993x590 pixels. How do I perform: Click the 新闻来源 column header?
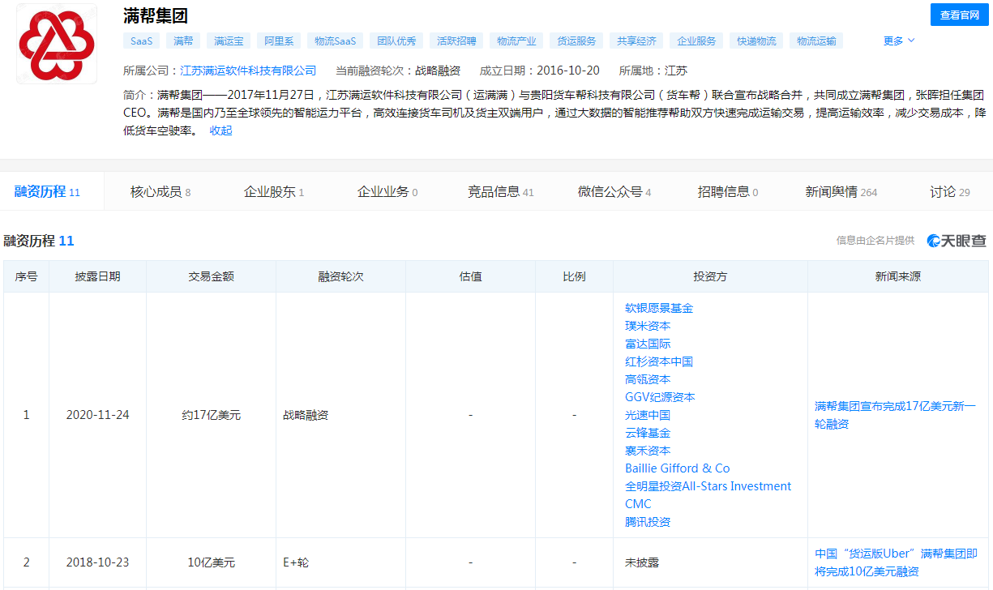click(x=898, y=276)
